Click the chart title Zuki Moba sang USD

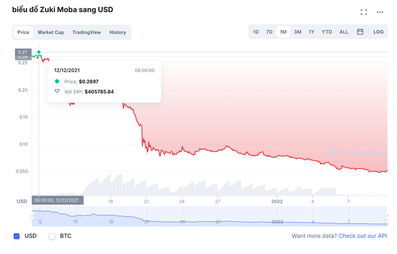click(63, 10)
